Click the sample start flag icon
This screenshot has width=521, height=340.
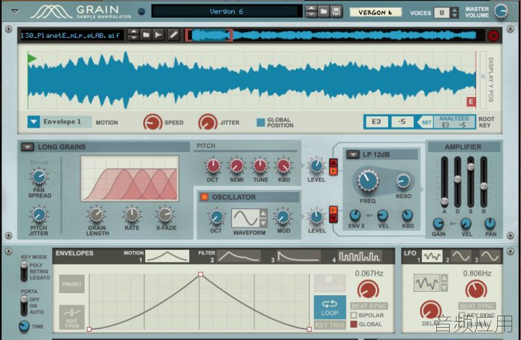pos(159,35)
